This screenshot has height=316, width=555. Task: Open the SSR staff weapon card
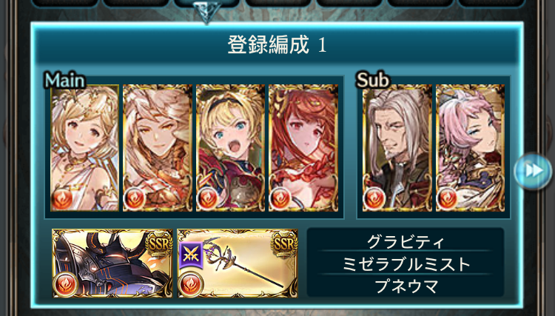pos(238,263)
